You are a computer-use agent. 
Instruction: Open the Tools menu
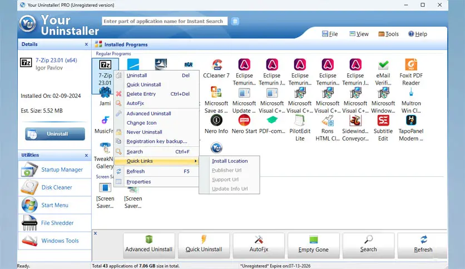[388, 34]
